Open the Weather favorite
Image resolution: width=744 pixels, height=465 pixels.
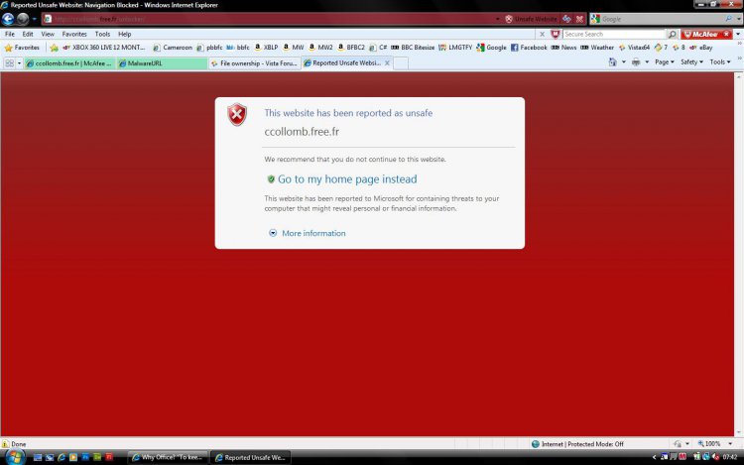tap(597, 48)
